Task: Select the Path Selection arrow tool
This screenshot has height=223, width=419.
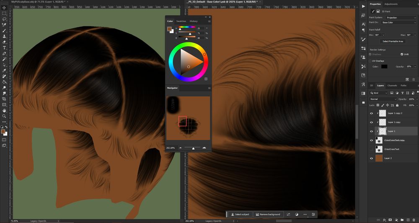Action: pyautogui.click(x=4, y=65)
